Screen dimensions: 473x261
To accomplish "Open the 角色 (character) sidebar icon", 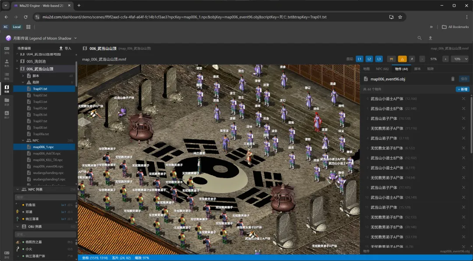I will click(x=7, y=63).
